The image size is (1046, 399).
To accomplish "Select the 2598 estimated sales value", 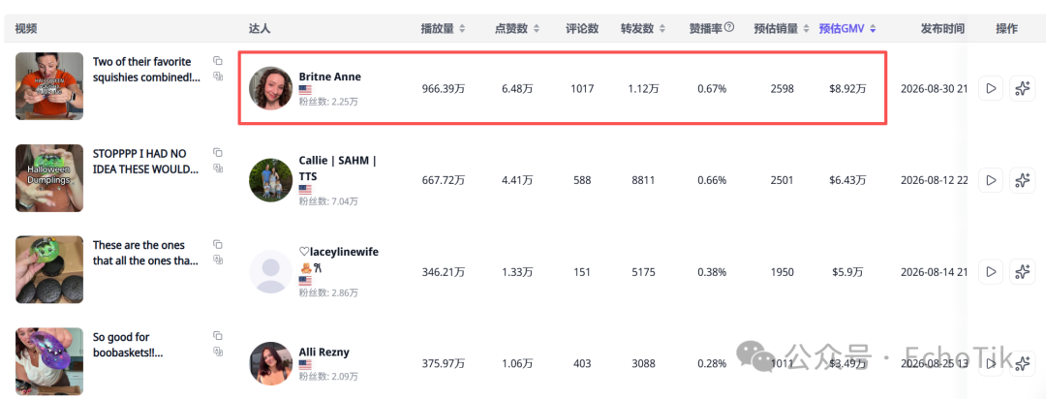I will coord(782,89).
